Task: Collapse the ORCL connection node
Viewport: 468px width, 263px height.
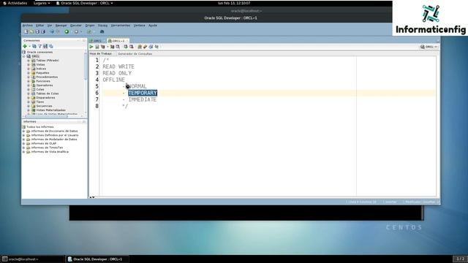Action: pyautogui.click(x=24, y=56)
